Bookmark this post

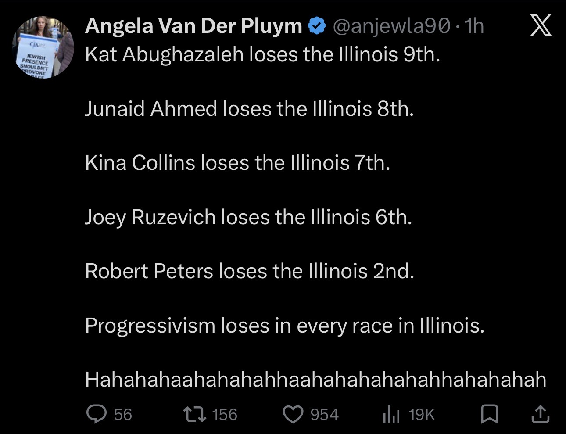tap(489, 414)
